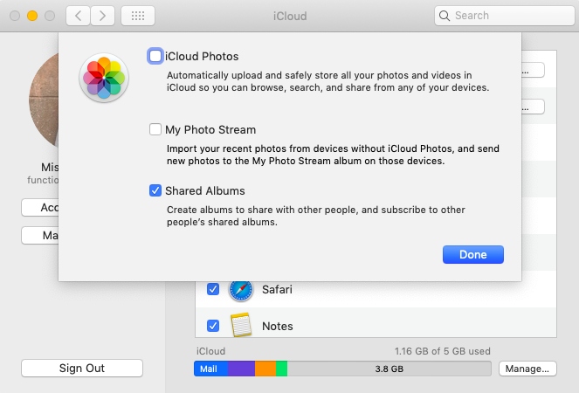Click the Sign Out button
Screen dimensions: 579x393
point(82,369)
